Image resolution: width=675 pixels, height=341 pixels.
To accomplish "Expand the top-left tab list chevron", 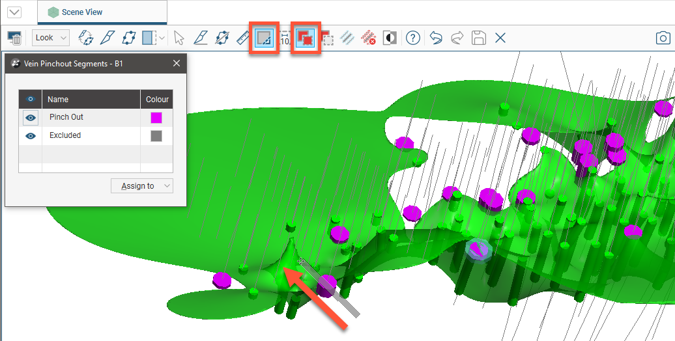I will point(14,12).
